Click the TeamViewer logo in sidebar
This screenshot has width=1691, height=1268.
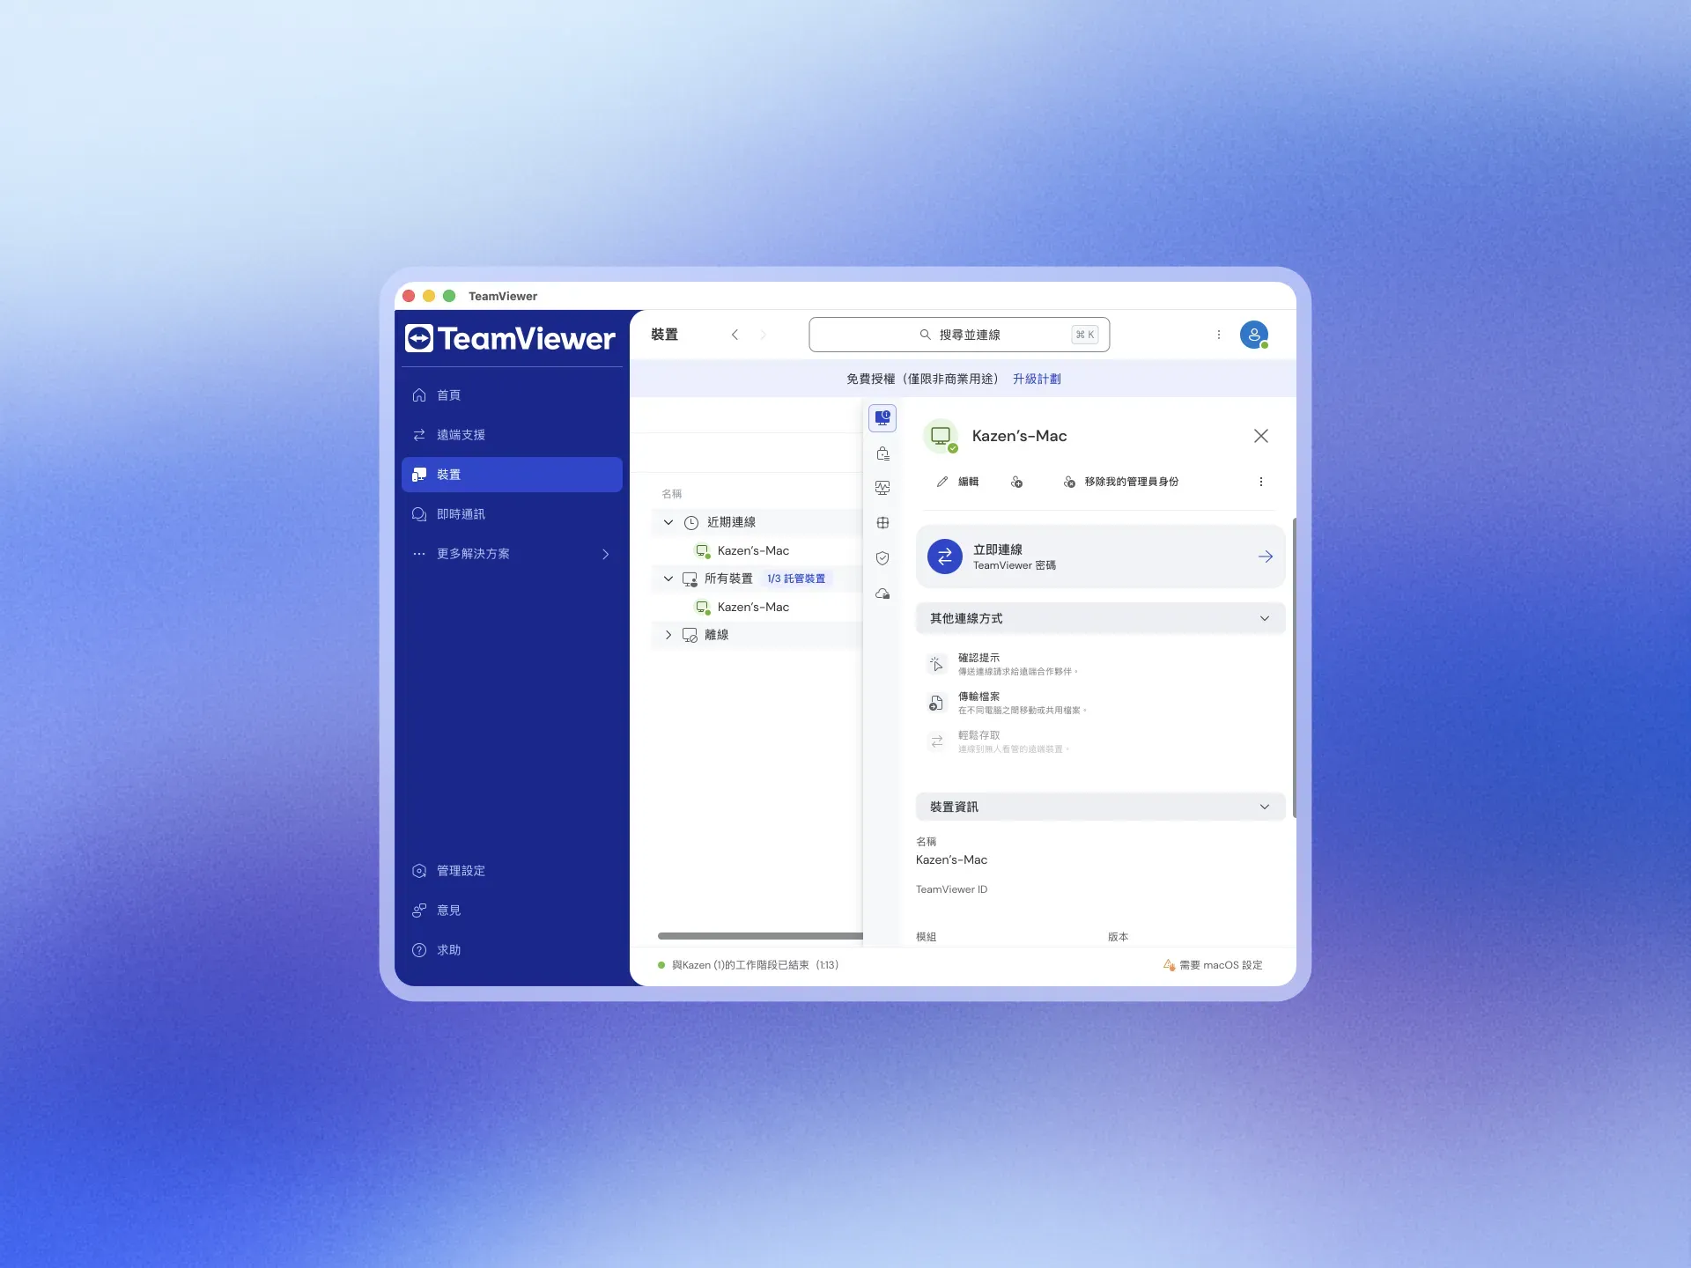pyautogui.click(x=510, y=339)
